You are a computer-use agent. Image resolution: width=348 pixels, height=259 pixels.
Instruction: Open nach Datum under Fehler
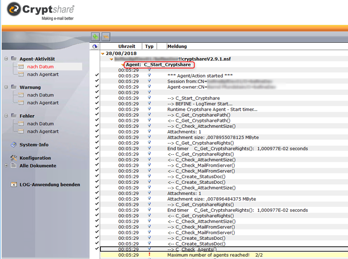coord(40,124)
